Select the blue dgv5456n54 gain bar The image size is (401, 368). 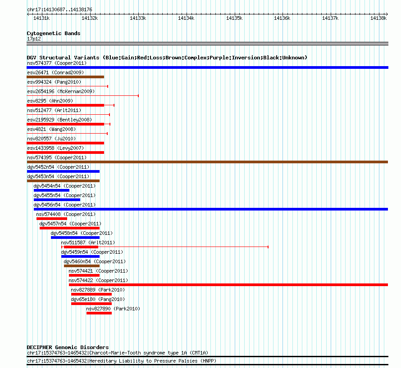coord(211,209)
